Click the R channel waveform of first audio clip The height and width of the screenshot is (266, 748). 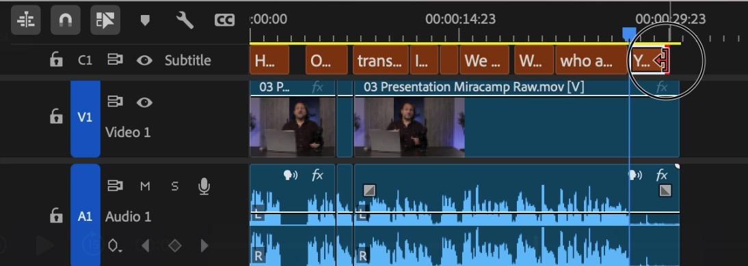tap(293, 246)
